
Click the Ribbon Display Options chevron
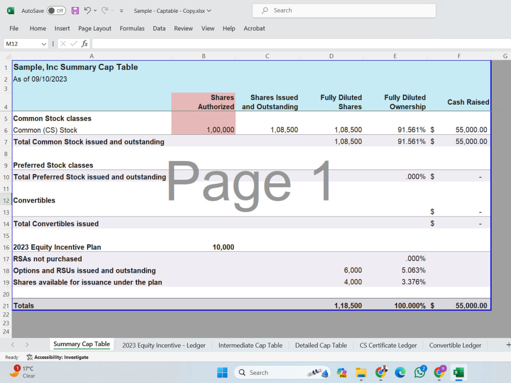click(121, 10)
